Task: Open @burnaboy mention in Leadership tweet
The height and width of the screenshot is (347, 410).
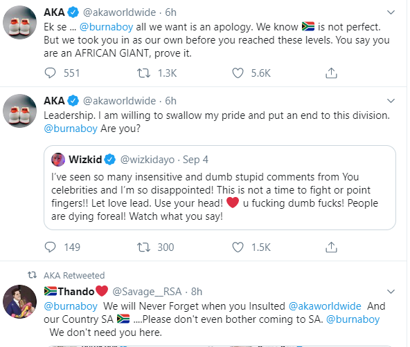Action: click(71, 129)
